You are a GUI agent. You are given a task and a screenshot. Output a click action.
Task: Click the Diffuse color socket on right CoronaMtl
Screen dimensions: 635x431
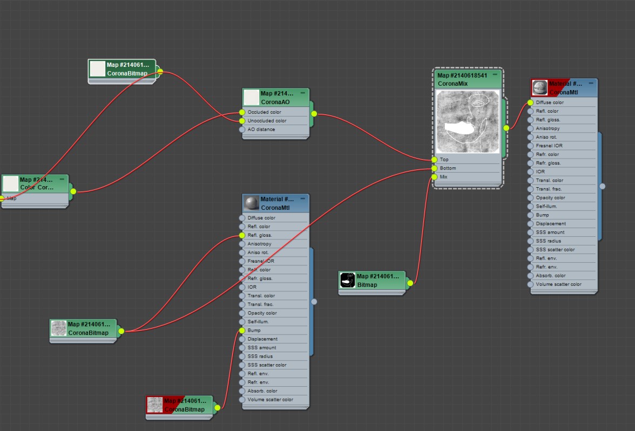pos(530,102)
